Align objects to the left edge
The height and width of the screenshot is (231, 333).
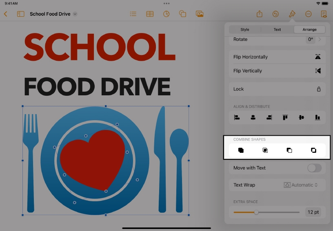(237, 117)
